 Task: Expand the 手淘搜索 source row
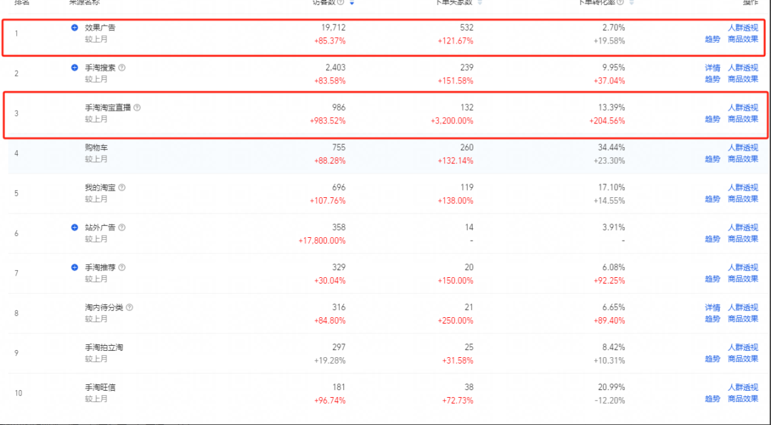74,67
